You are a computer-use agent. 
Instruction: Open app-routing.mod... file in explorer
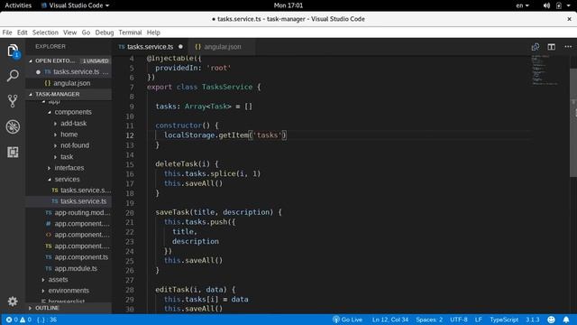[x=69, y=213]
